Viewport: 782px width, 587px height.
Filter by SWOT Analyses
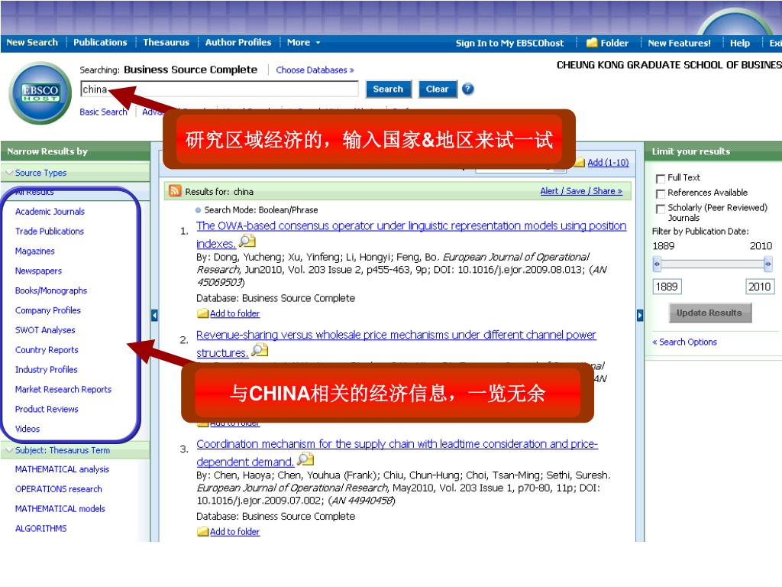[45, 330]
